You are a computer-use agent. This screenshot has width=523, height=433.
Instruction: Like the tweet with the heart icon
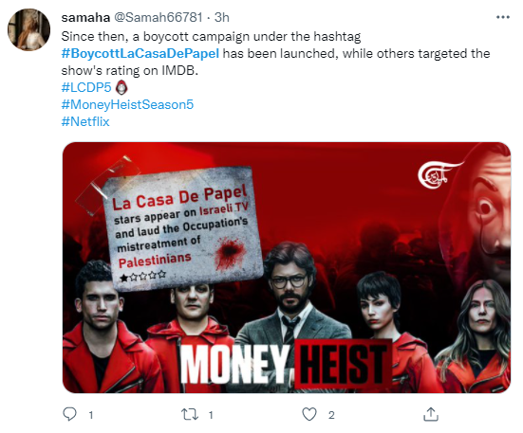click(x=309, y=415)
